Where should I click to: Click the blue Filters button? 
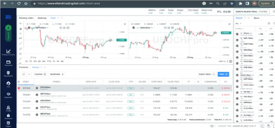coord(223,74)
